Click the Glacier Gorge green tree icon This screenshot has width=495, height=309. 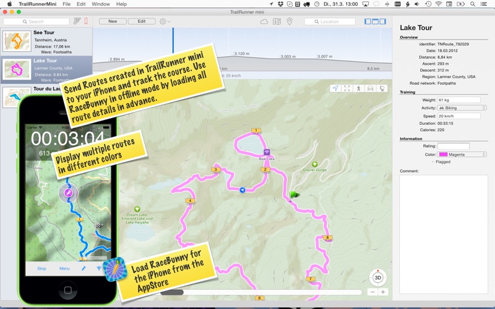[x=314, y=164]
